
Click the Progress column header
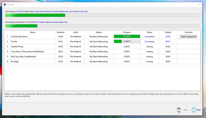pos(127,32)
